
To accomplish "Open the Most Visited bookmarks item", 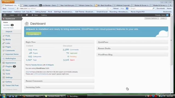I will coord(7,12).
